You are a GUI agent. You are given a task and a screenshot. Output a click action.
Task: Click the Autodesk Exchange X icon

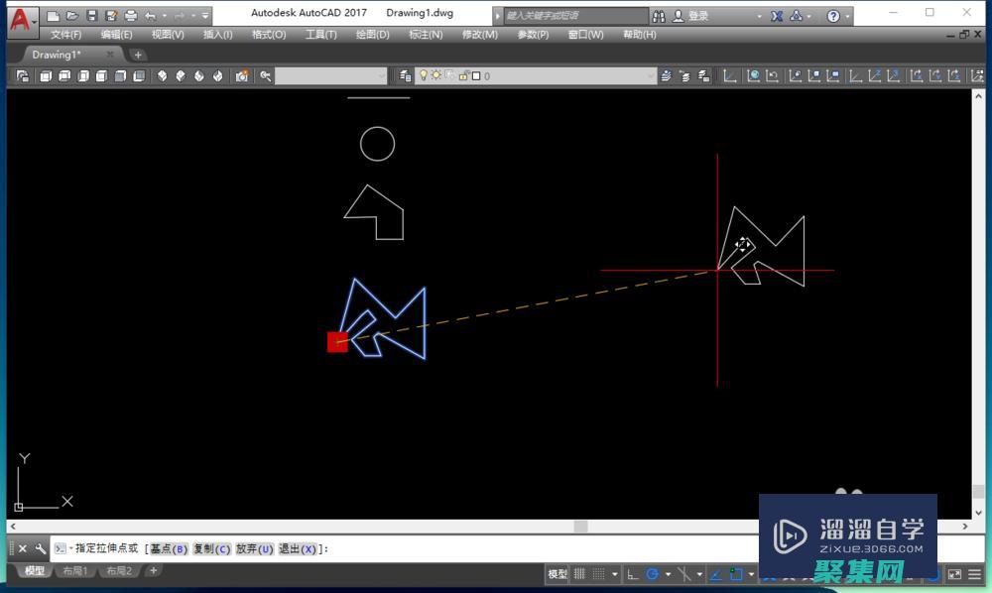tap(776, 16)
